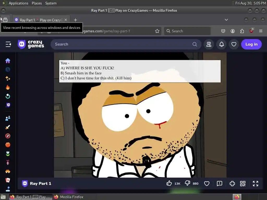267x200 pixels.
Task: Close the Ray Part 1 tab
Action: coord(66,20)
